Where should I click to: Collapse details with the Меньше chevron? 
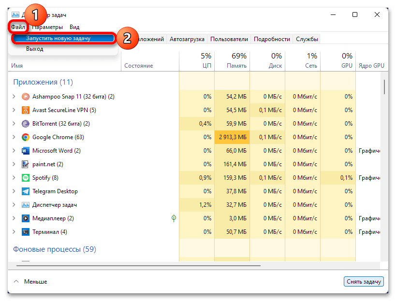(16, 281)
